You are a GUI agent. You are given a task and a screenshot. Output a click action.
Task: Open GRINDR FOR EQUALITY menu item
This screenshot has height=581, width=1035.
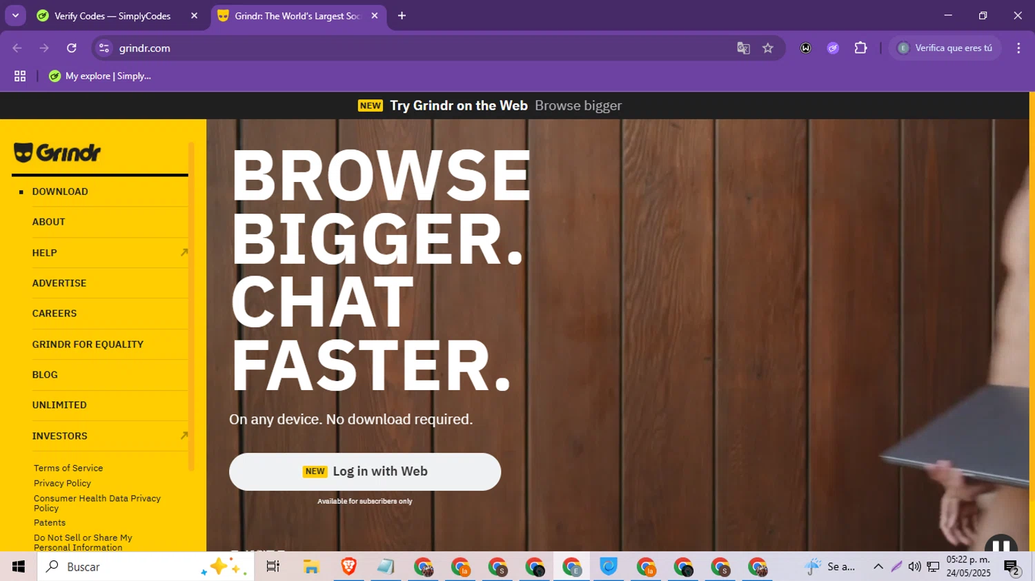click(x=88, y=345)
